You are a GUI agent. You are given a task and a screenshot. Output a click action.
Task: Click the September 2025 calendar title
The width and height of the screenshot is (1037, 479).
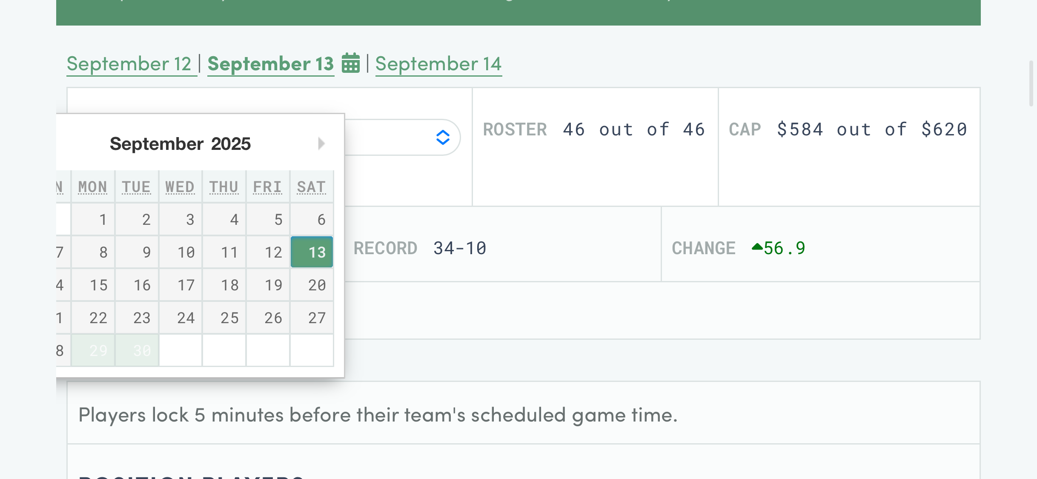coord(180,144)
